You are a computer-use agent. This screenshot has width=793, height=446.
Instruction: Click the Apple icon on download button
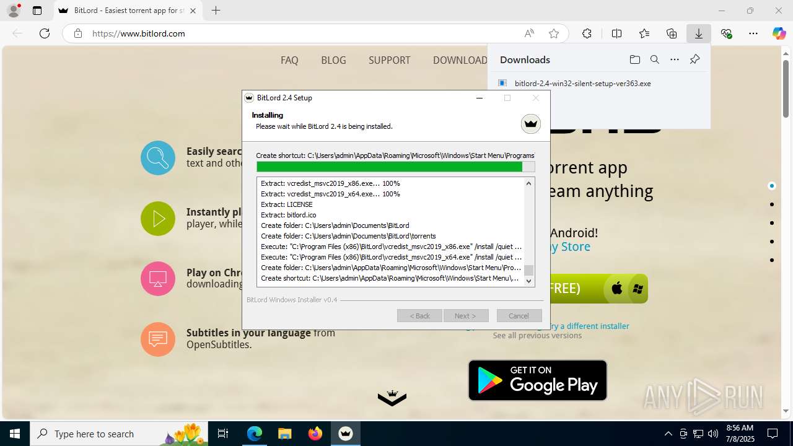coord(617,289)
